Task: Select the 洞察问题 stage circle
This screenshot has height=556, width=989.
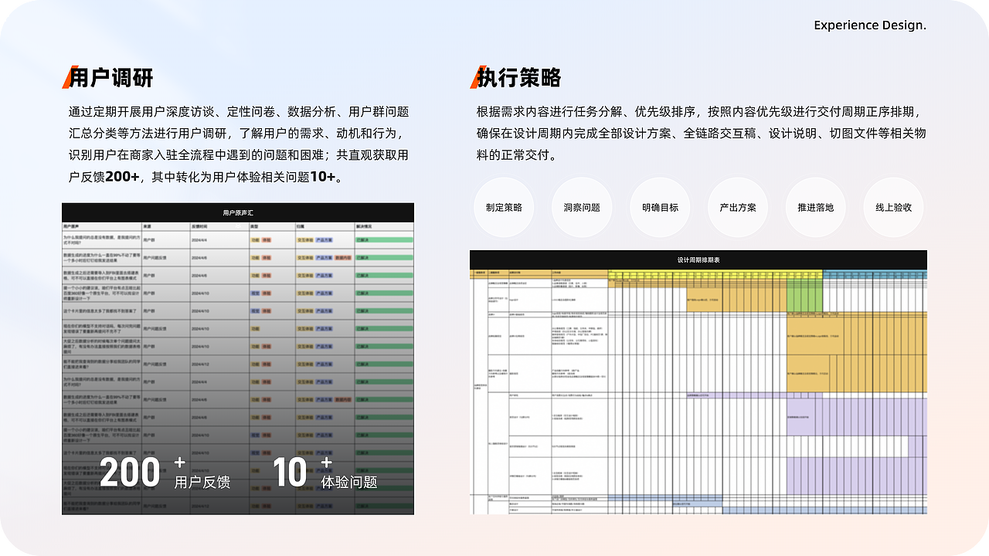Action: 582,208
